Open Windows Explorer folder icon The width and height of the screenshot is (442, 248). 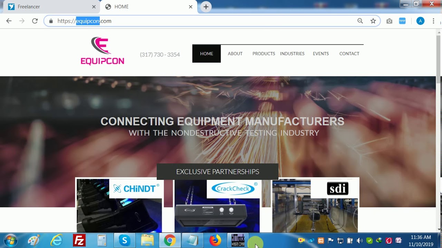pyautogui.click(x=147, y=240)
